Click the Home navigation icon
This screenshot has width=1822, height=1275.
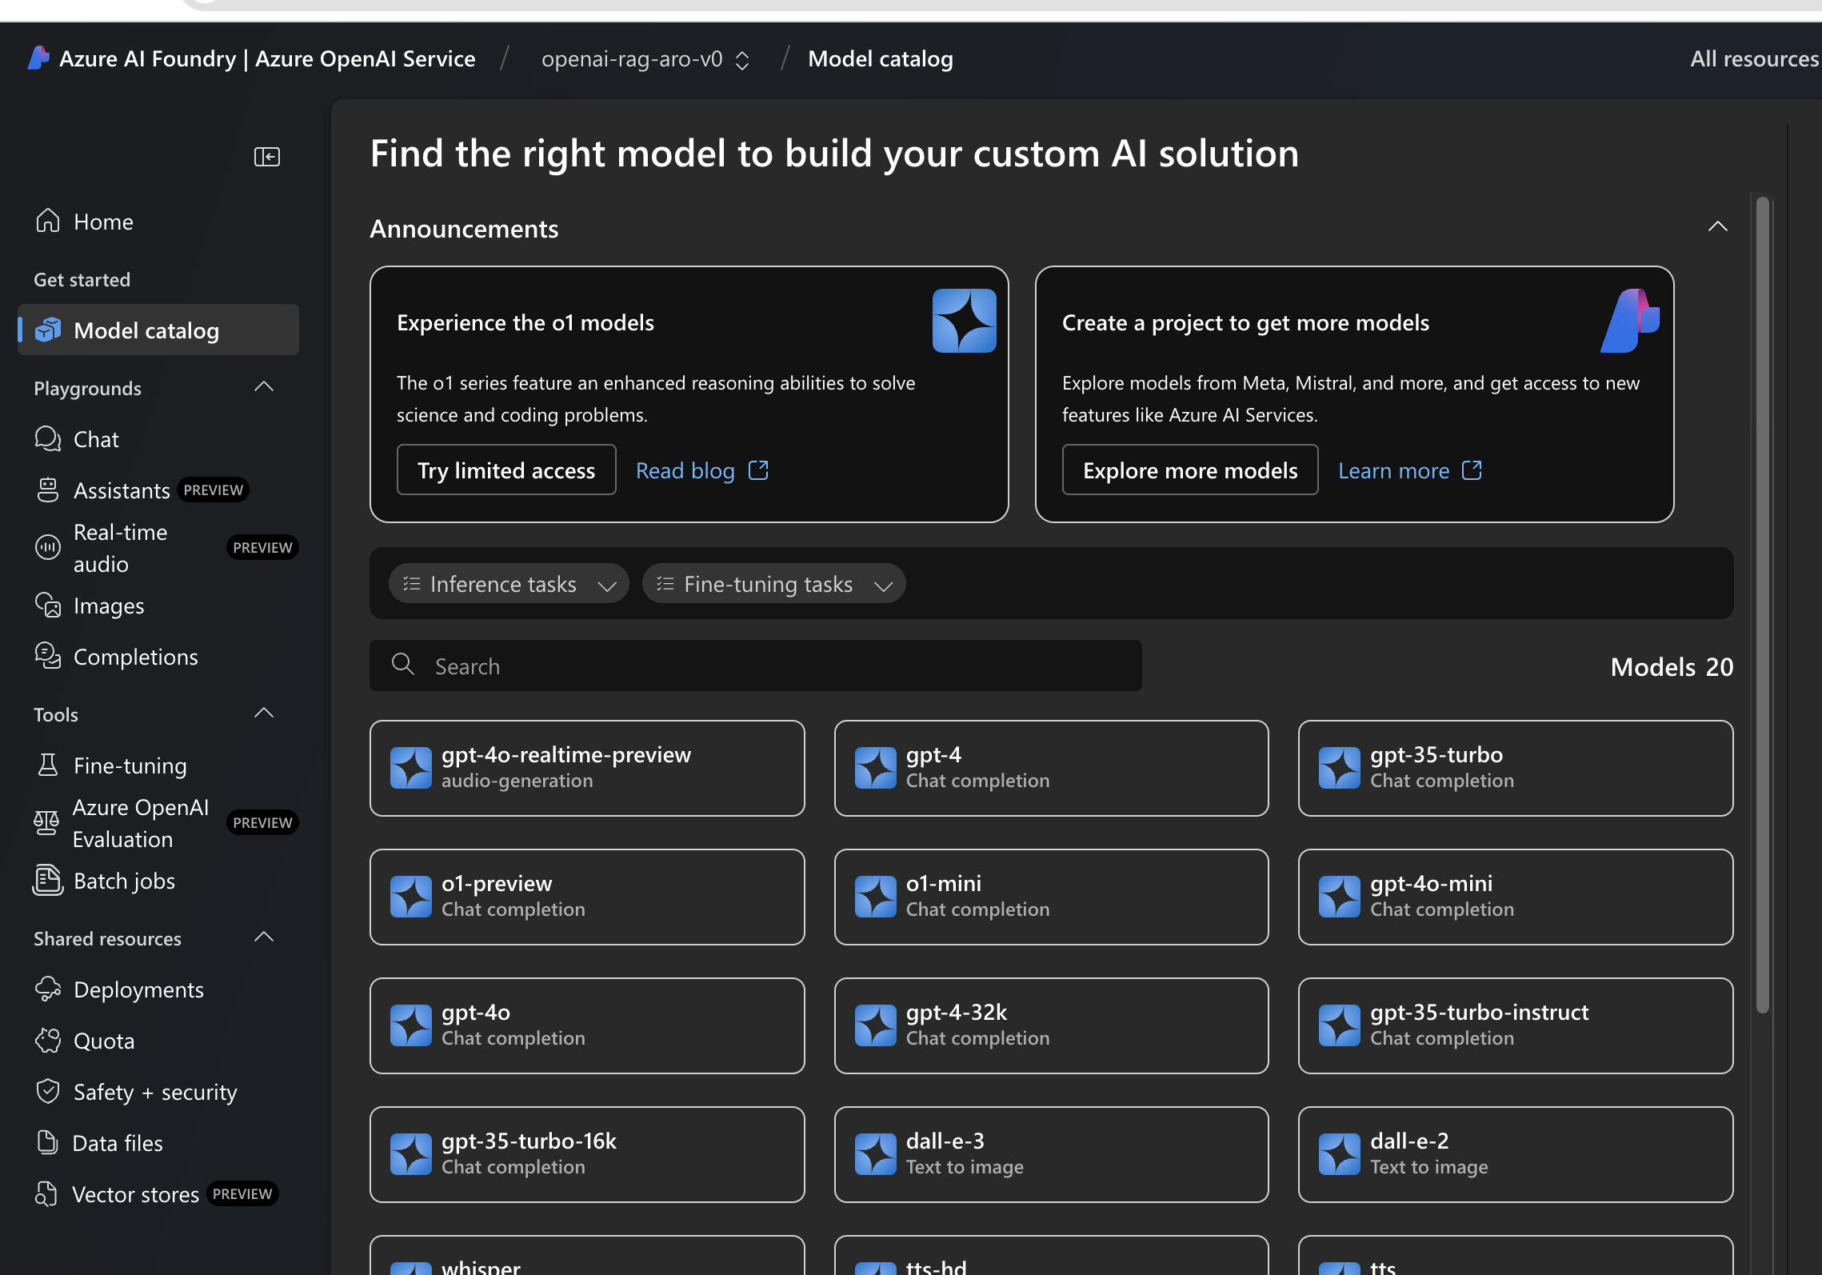[49, 218]
